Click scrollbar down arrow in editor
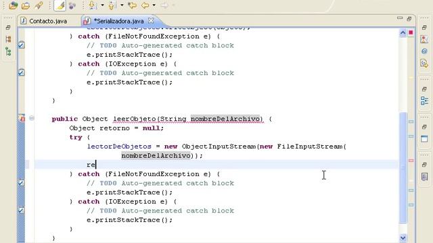 pos(403,238)
